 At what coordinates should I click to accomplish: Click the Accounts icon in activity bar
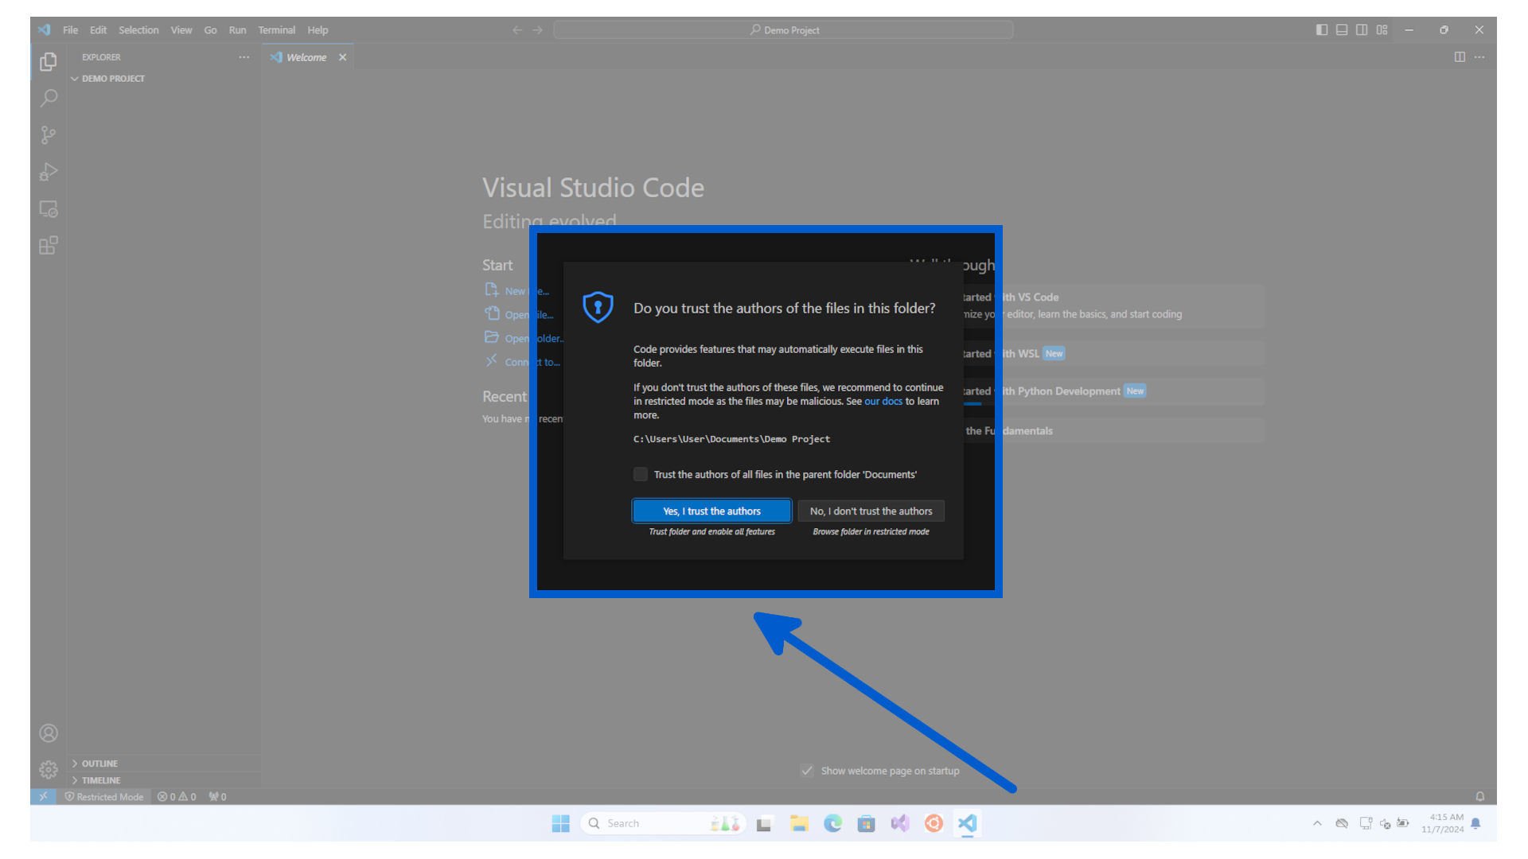click(x=49, y=733)
